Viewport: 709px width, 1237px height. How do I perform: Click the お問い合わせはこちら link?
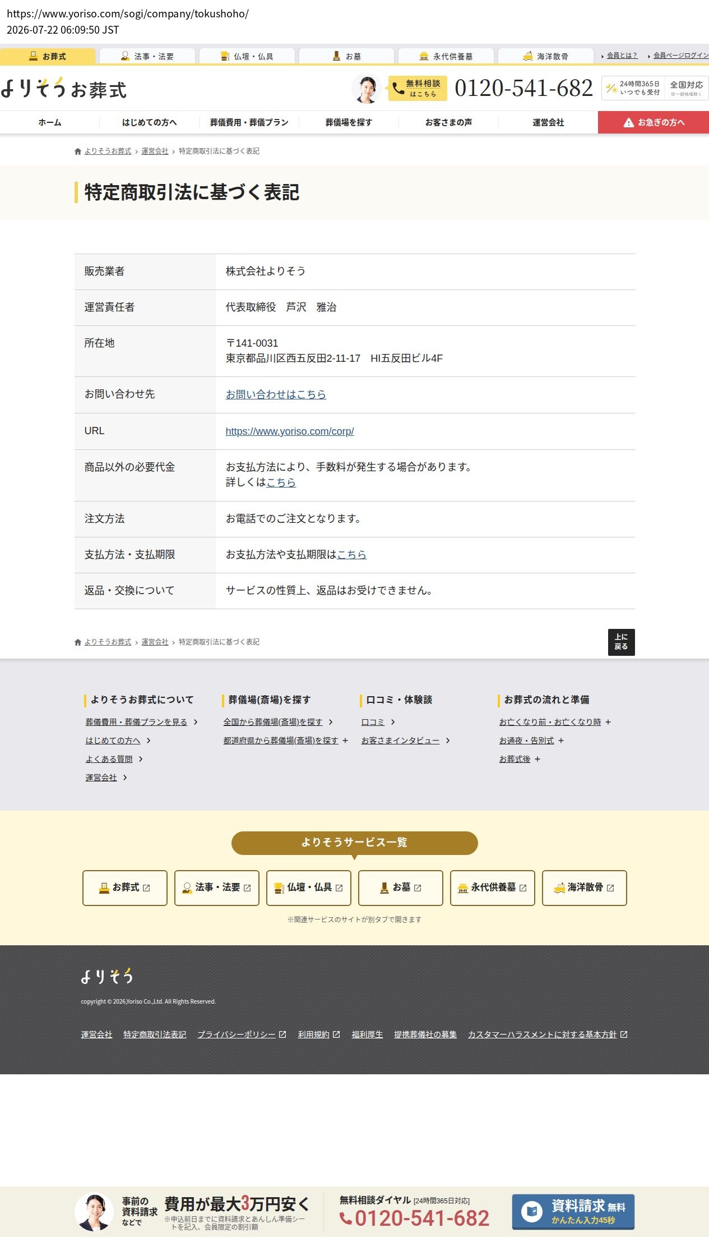tap(276, 394)
